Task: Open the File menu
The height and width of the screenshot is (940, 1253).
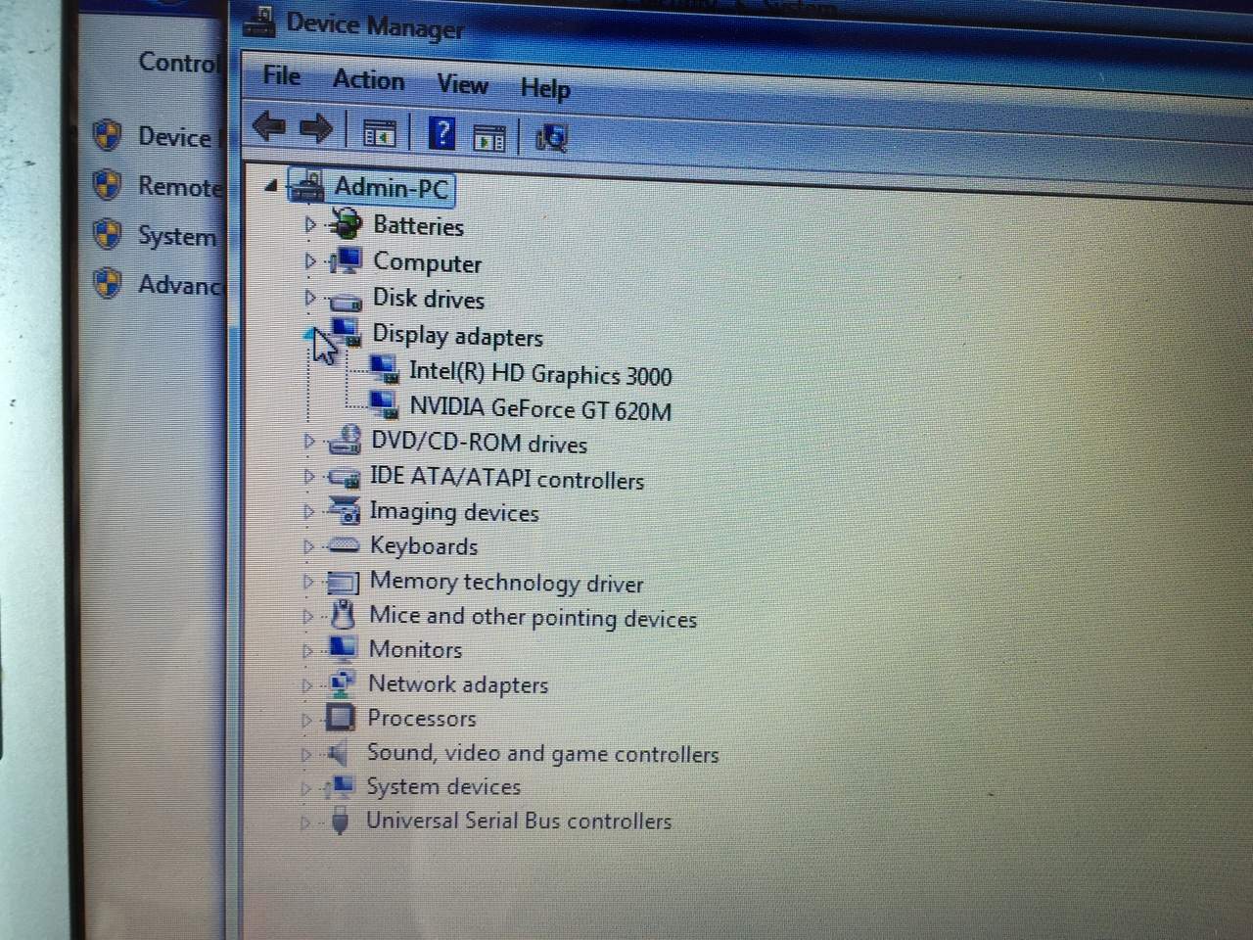Action: [281, 75]
